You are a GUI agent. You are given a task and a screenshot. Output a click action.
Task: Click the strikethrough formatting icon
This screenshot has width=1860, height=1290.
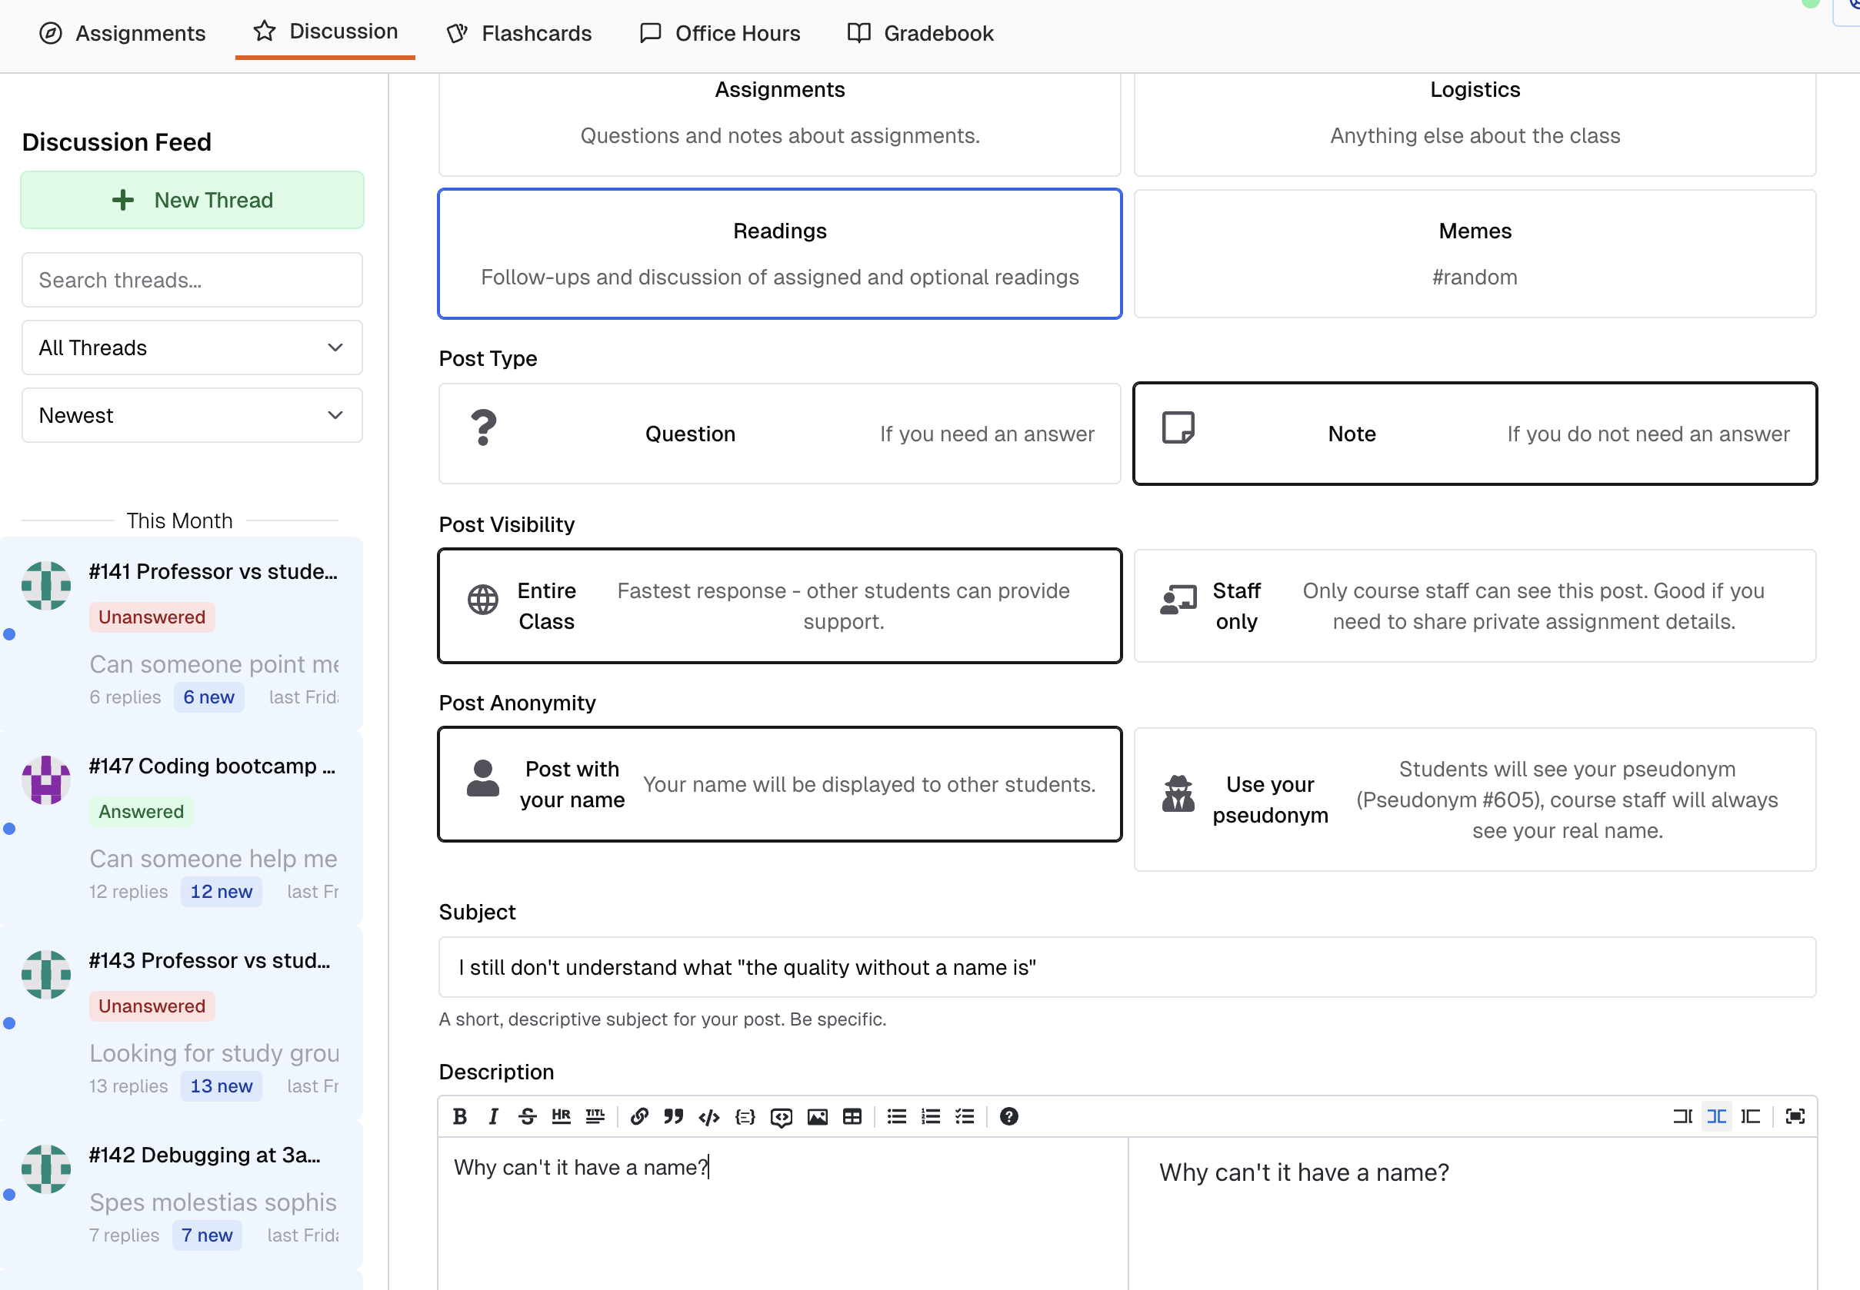(x=527, y=1116)
